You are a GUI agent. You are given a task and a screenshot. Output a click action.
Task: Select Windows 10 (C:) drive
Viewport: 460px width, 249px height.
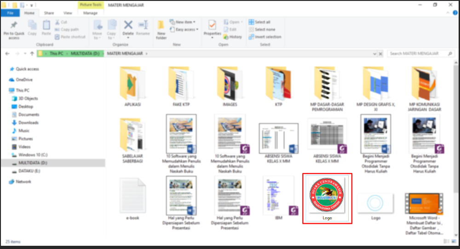(x=33, y=155)
